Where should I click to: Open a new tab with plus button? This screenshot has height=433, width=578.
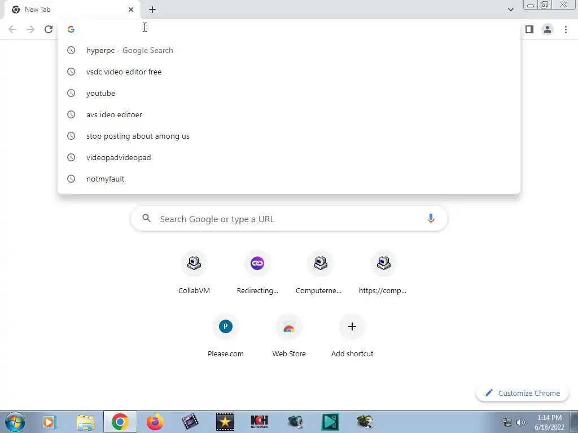point(152,10)
